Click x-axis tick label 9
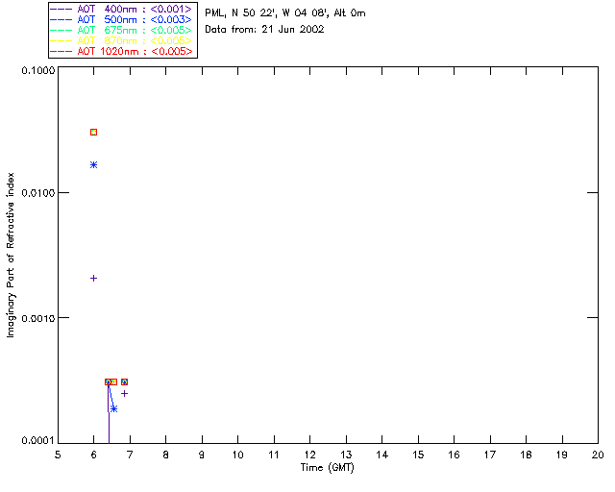 [202, 455]
